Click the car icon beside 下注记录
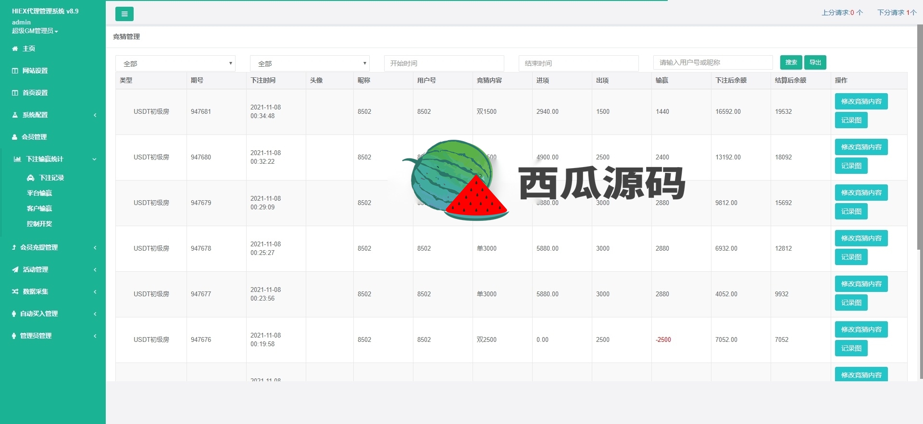 (31, 178)
